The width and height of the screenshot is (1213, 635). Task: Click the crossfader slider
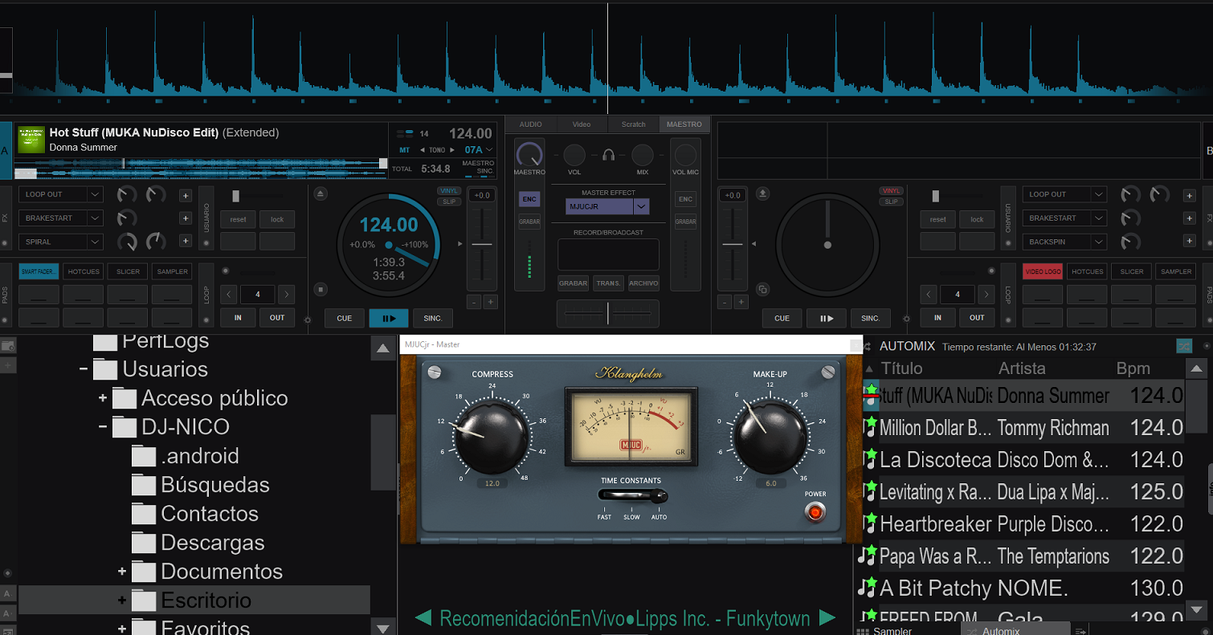tap(608, 313)
